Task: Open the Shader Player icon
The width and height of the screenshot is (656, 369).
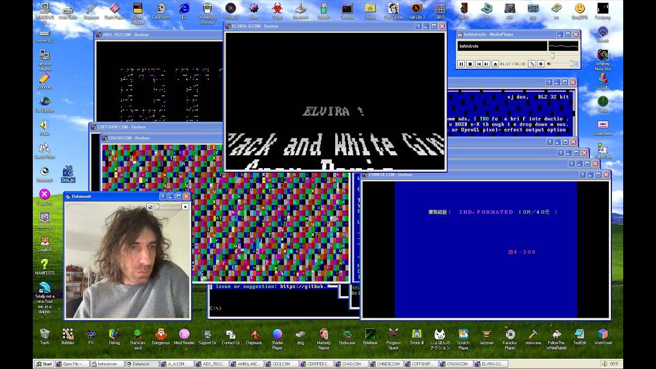Action: (x=277, y=339)
